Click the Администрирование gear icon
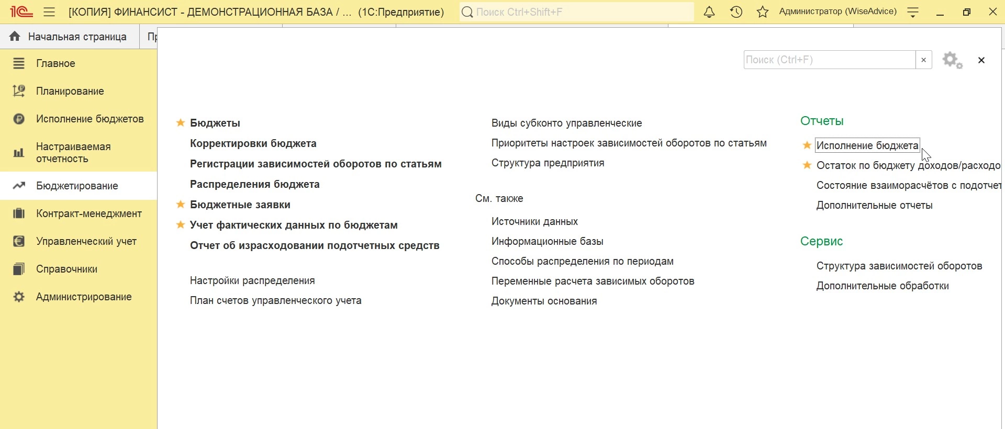Image resolution: width=1005 pixels, height=429 pixels. (19, 297)
